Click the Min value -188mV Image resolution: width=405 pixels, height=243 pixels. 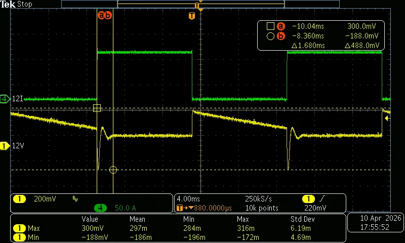95,237
